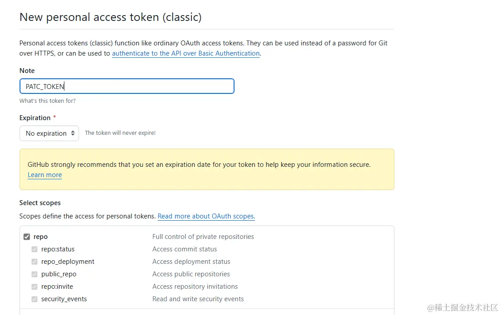Open Read more about OAuth scopes

point(206,216)
